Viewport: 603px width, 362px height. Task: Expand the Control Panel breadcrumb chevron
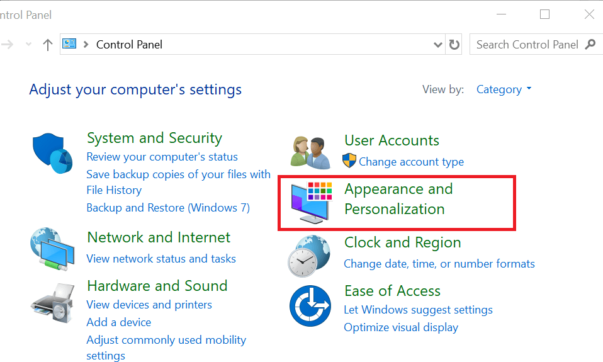click(86, 45)
